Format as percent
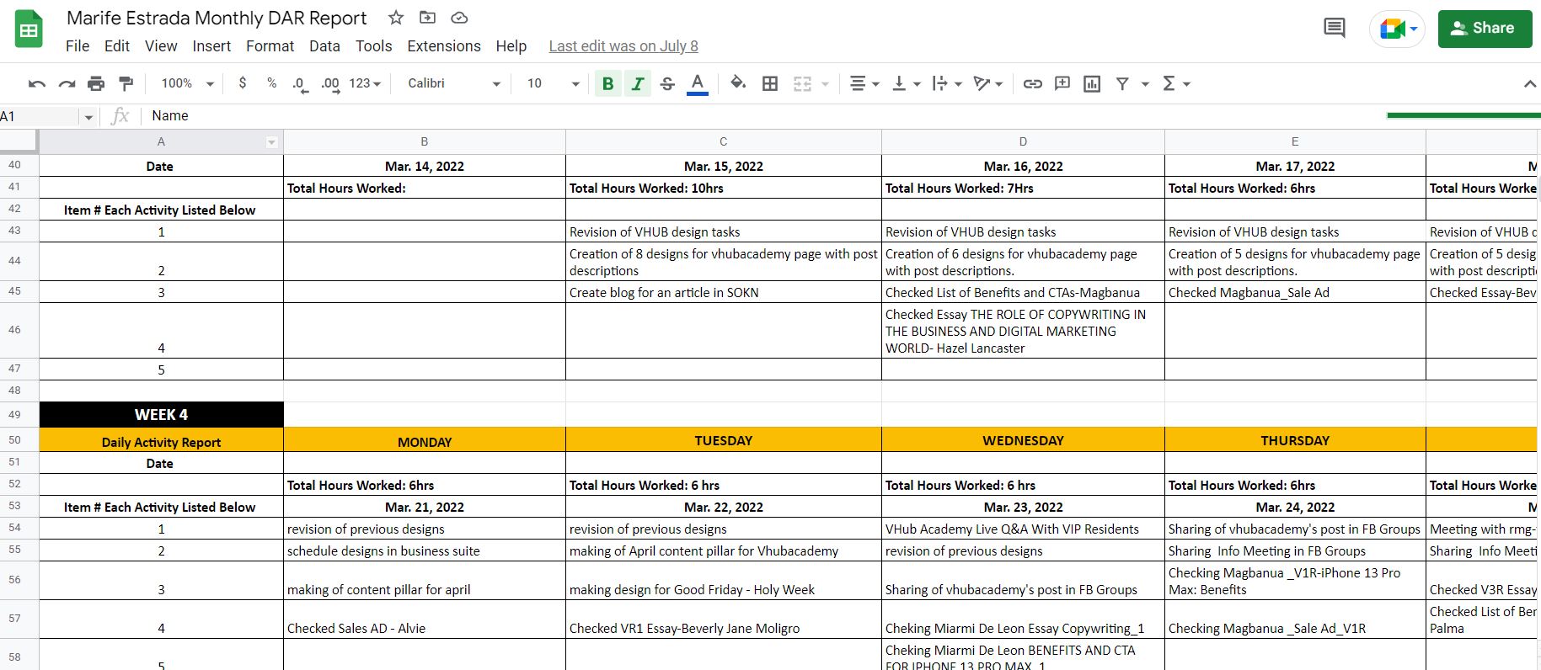This screenshot has width=1541, height=670. (271, 82)
